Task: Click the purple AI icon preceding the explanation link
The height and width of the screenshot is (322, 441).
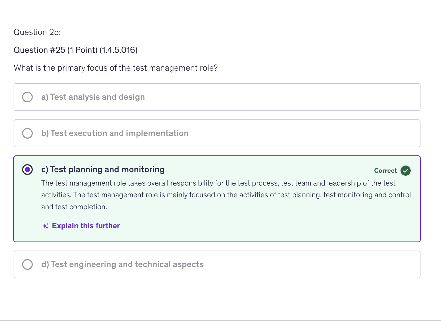Action: pos(45,226)
